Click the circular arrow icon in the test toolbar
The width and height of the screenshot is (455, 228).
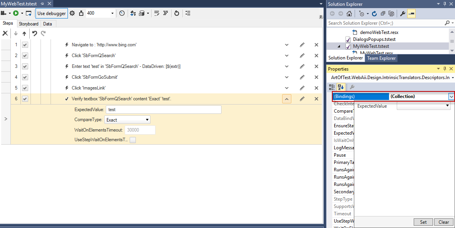pos(177,13)
